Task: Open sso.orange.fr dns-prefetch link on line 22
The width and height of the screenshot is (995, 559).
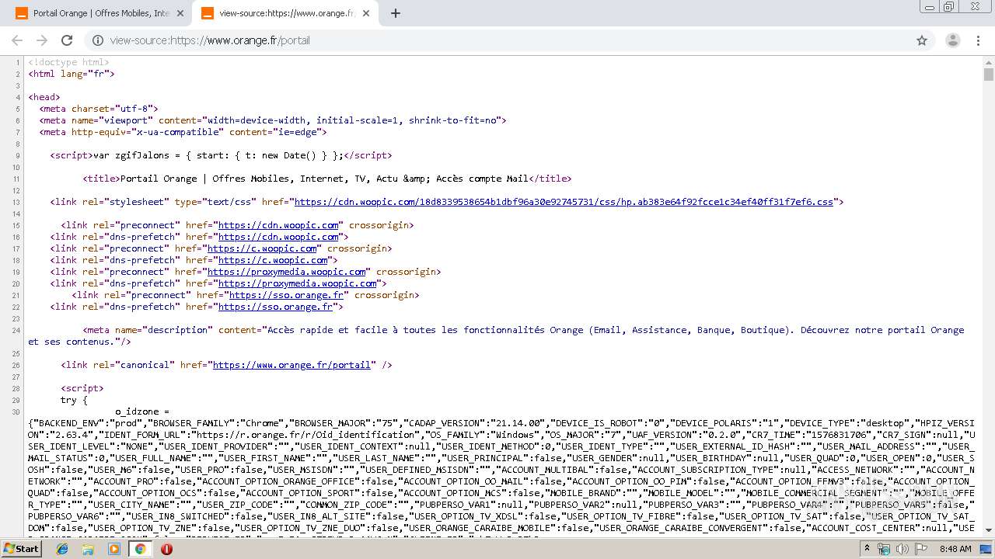Action: (x=276, y=307)
